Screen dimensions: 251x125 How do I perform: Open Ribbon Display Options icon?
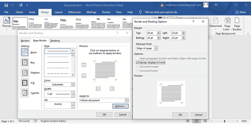point(216,5)
